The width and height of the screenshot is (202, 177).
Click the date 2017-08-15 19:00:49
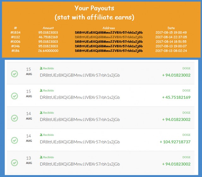[171, 32]
